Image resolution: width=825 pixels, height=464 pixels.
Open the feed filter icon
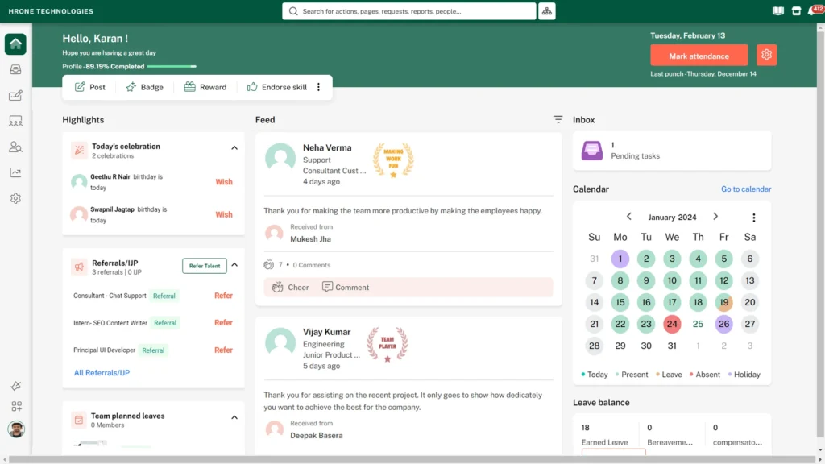click(x=558, y=119)
